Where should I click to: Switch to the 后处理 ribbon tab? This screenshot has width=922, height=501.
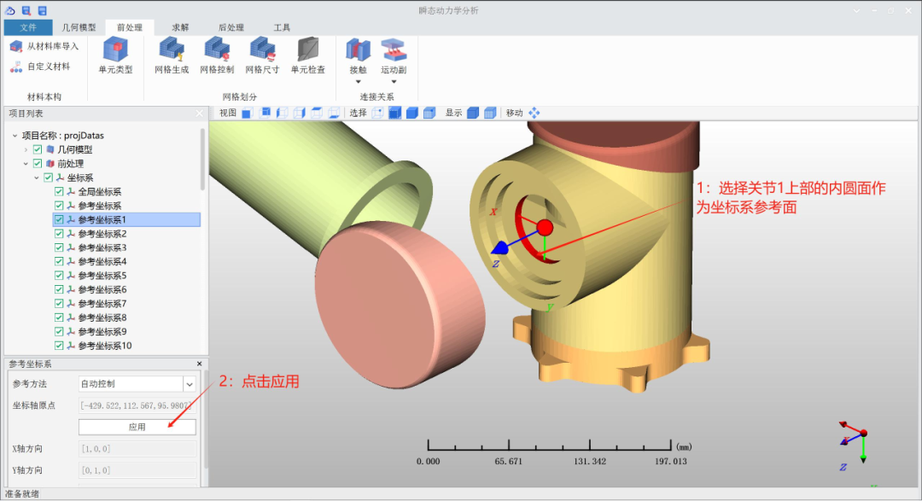231,27
